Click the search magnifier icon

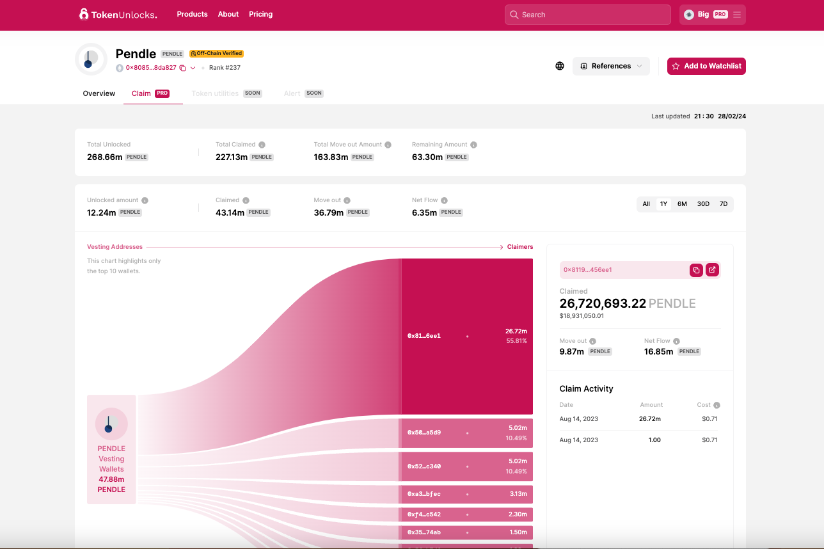coord(514,15)
